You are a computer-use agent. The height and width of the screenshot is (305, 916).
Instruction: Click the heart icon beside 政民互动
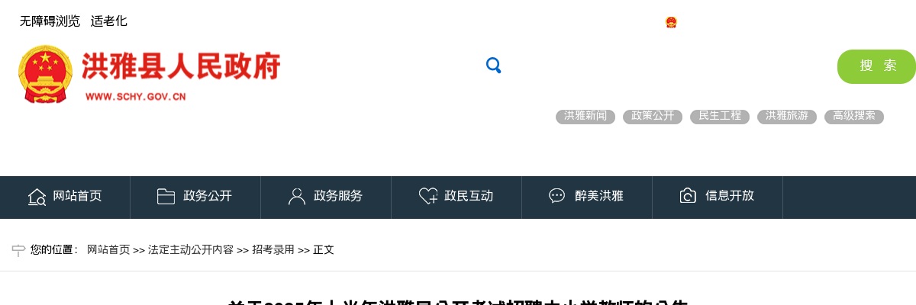428,196
